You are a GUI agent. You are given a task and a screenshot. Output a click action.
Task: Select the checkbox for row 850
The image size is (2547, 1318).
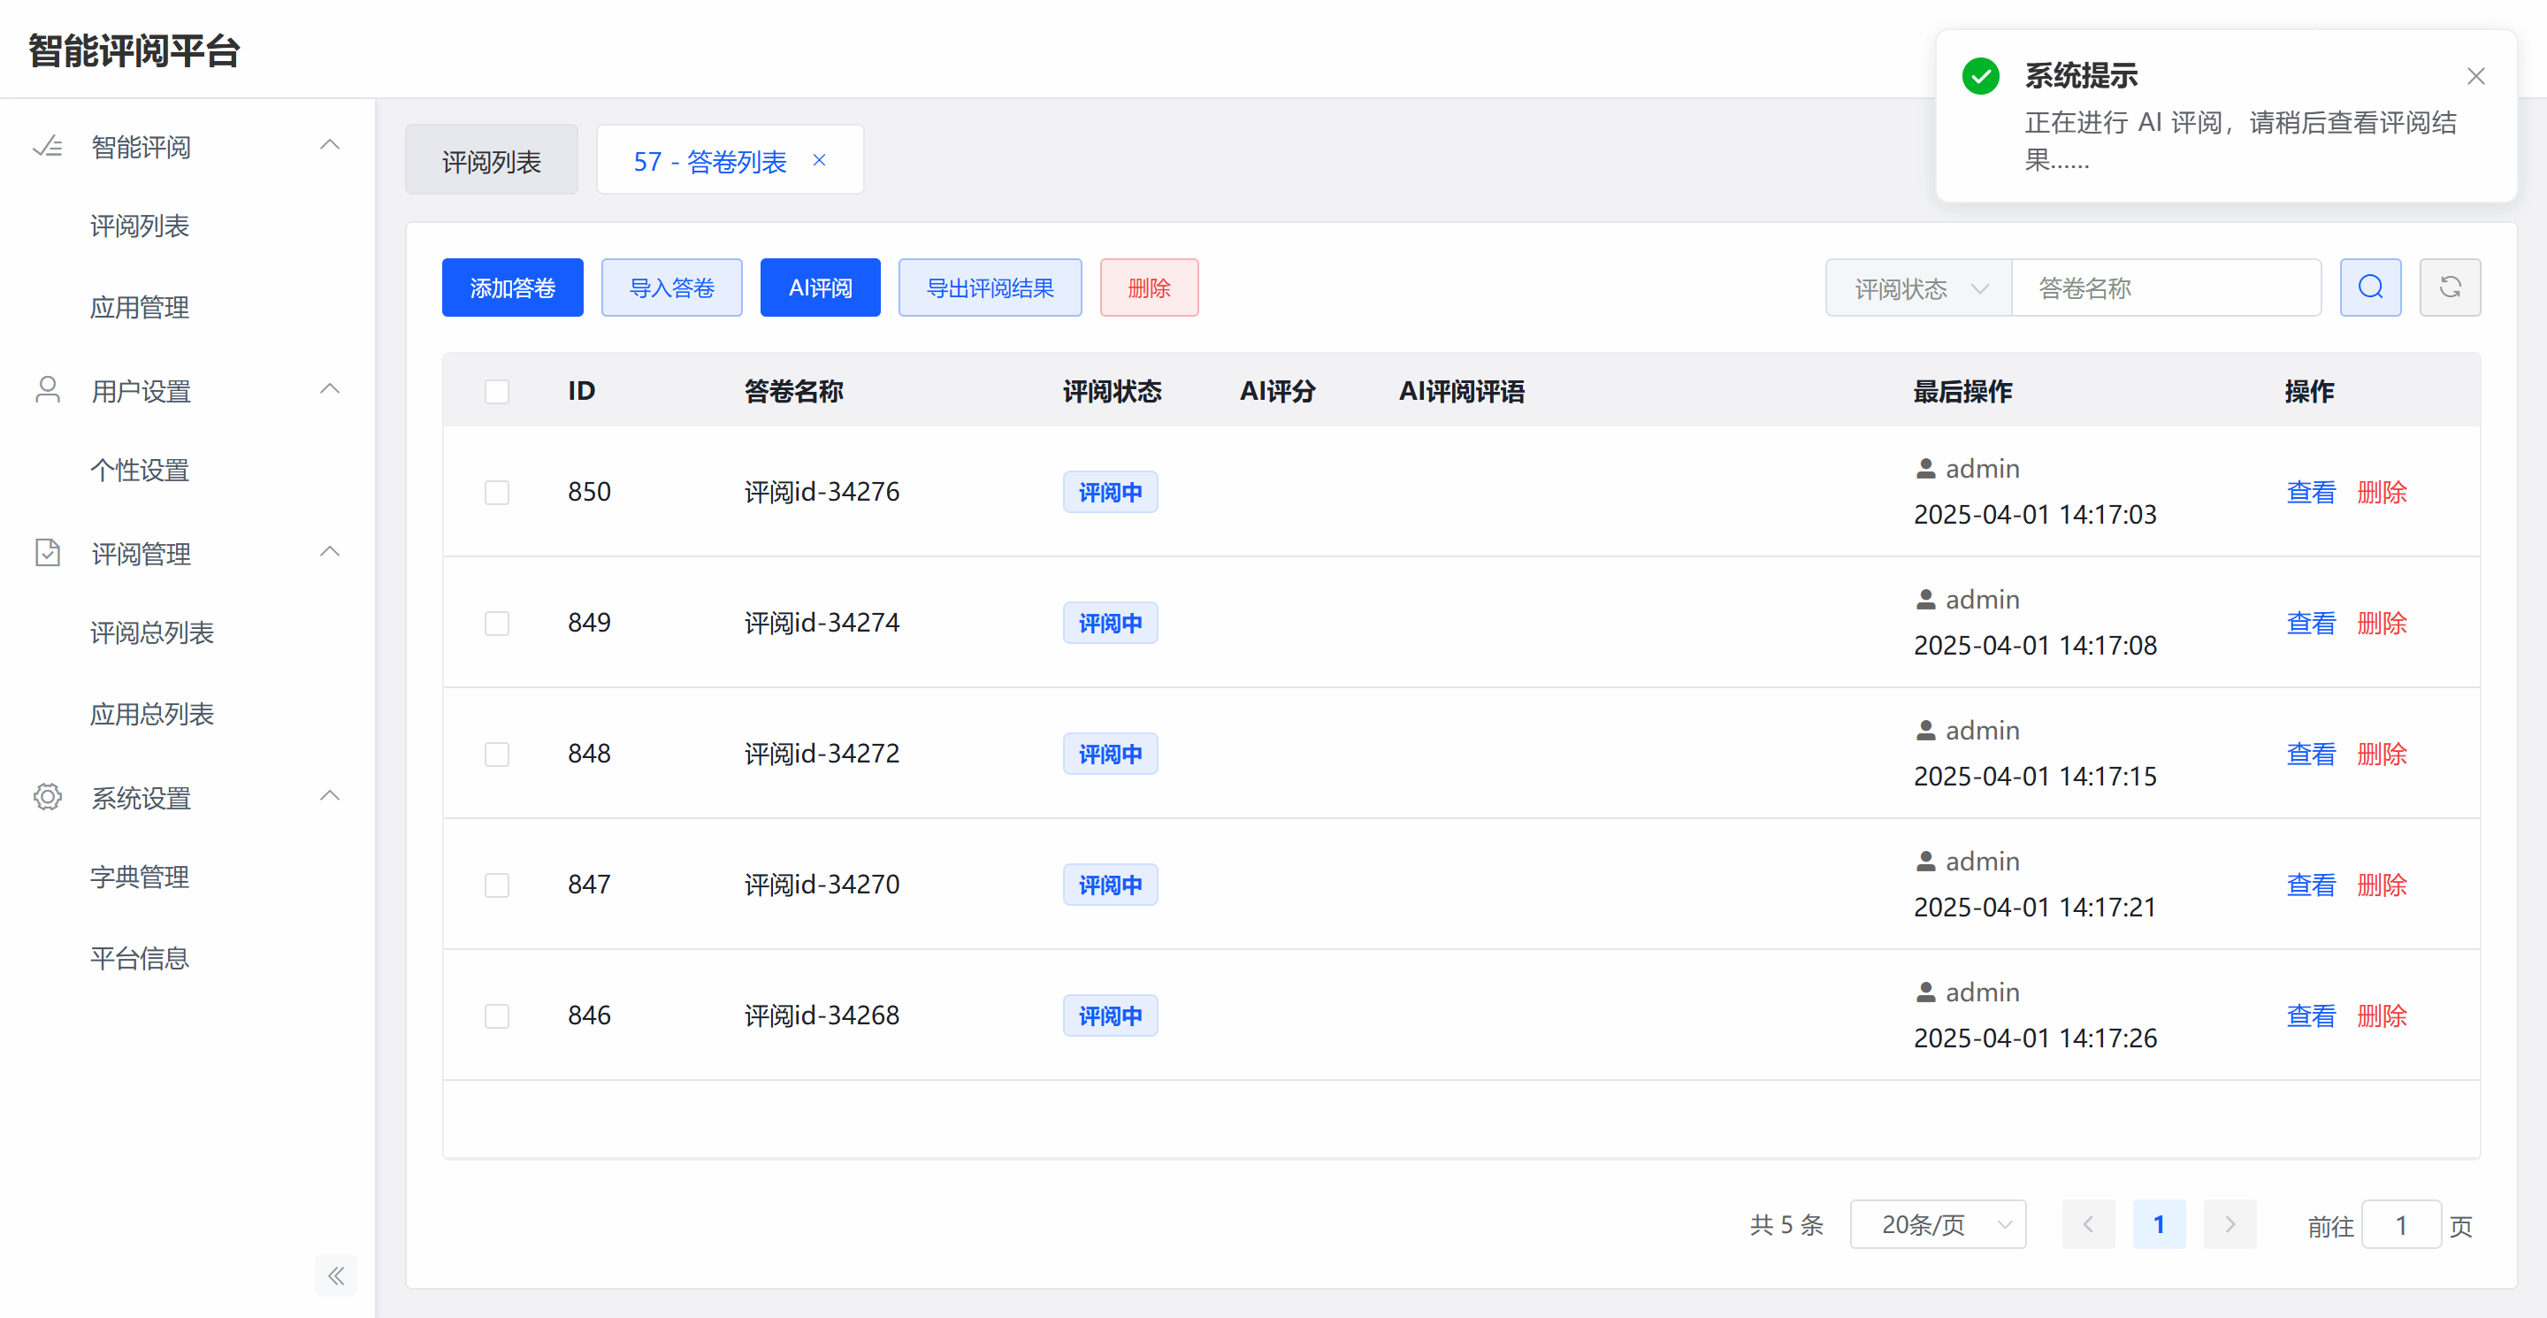496,493
